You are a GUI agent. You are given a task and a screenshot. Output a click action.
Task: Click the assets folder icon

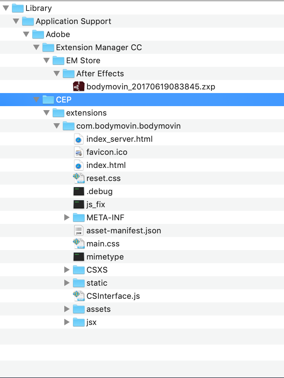(78, 309)
